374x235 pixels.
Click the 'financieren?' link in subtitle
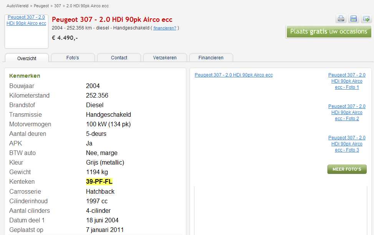(165, 28)
